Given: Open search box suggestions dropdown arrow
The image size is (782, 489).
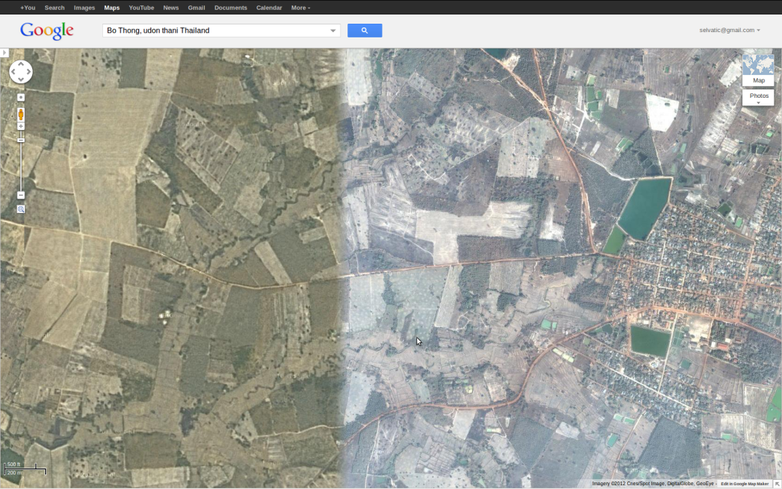Looking at the screenshot, I should [x=333, y=31].
